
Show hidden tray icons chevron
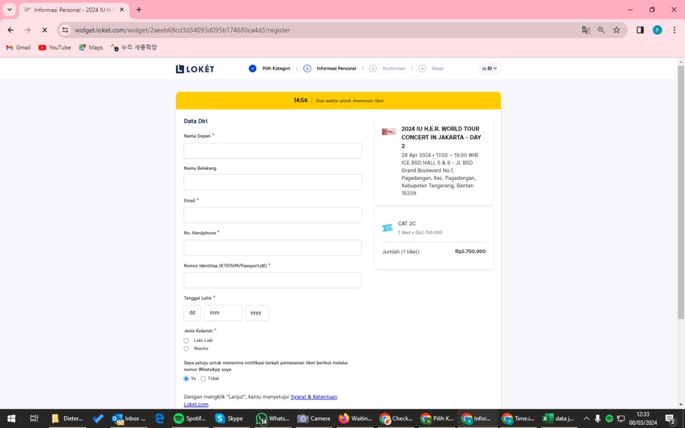pos(586,418)
